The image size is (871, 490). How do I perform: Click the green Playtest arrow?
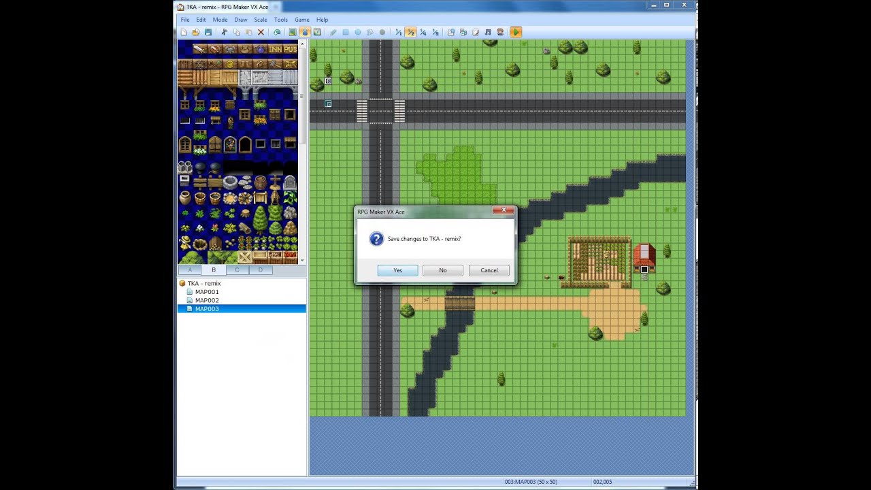516,32
